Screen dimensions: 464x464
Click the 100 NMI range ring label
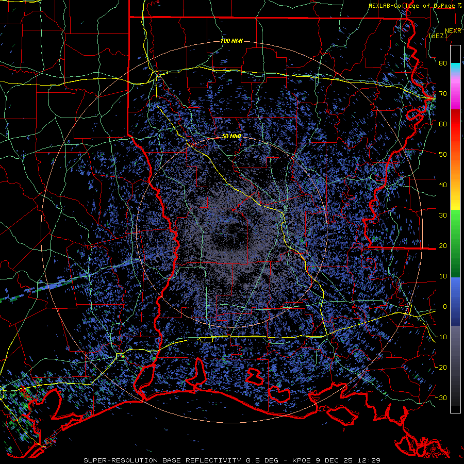pyautogui.click(x=231, y=41)
